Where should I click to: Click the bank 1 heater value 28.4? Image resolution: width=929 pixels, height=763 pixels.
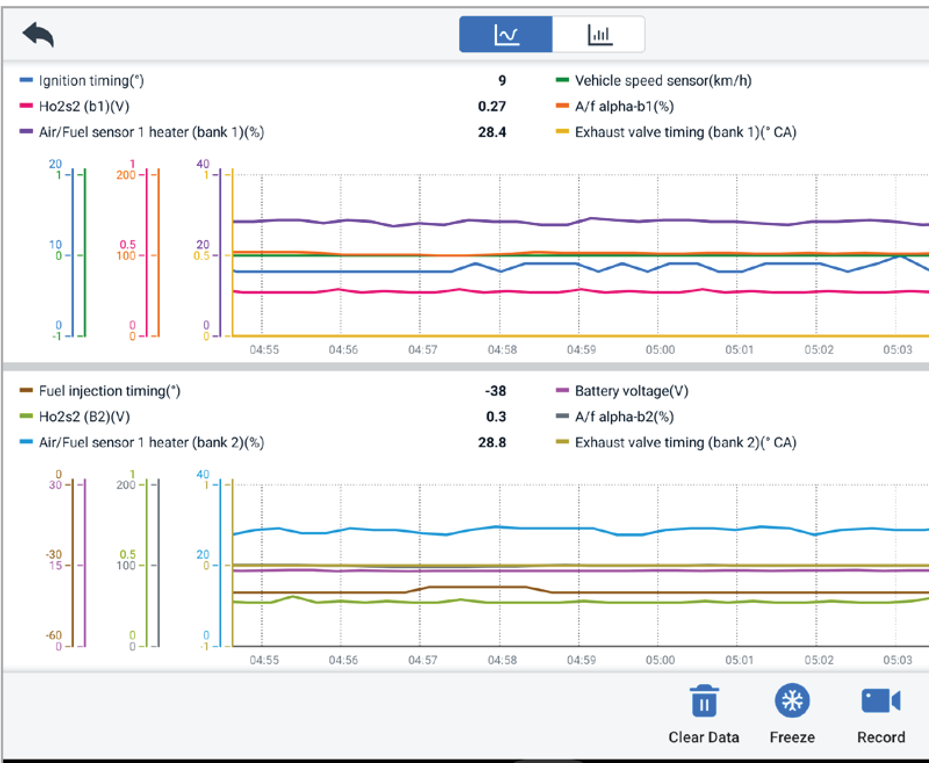click(492, 132)
